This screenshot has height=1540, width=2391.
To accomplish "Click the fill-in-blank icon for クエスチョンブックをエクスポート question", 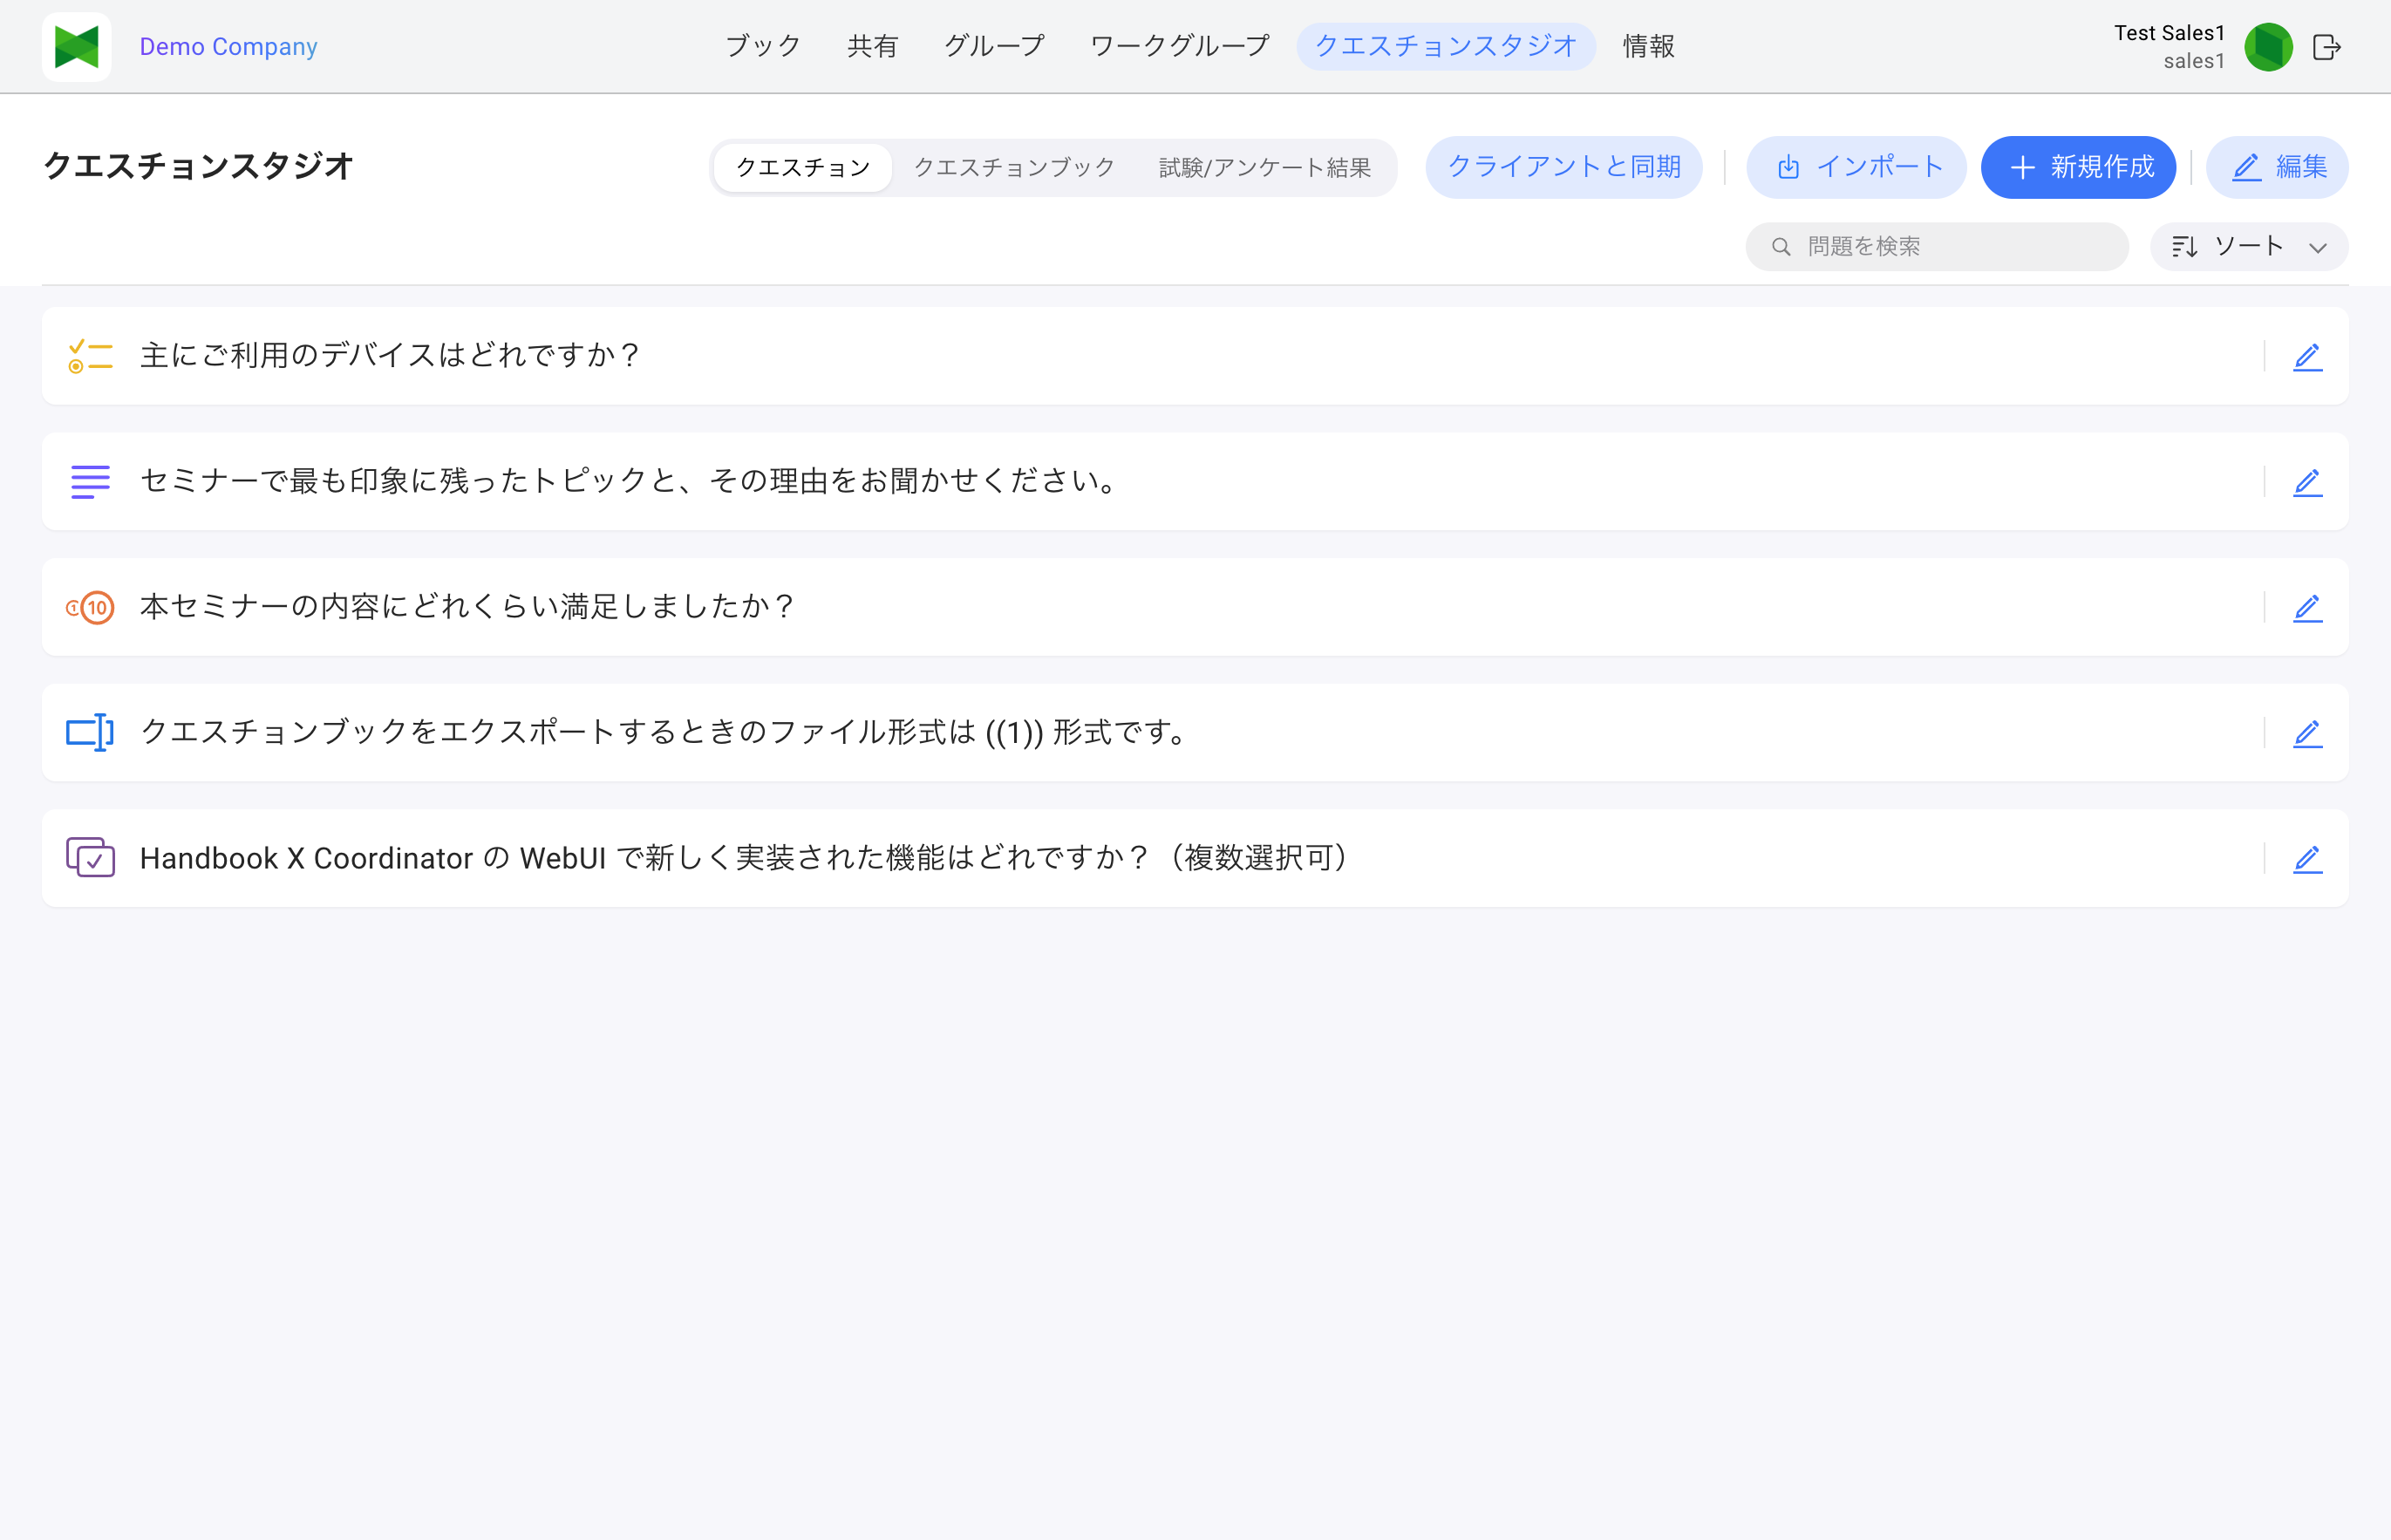I will coord(90,733).
